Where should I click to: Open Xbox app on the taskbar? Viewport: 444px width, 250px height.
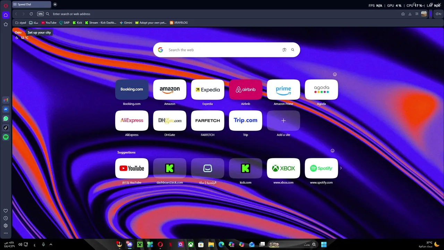coord(191,244)
